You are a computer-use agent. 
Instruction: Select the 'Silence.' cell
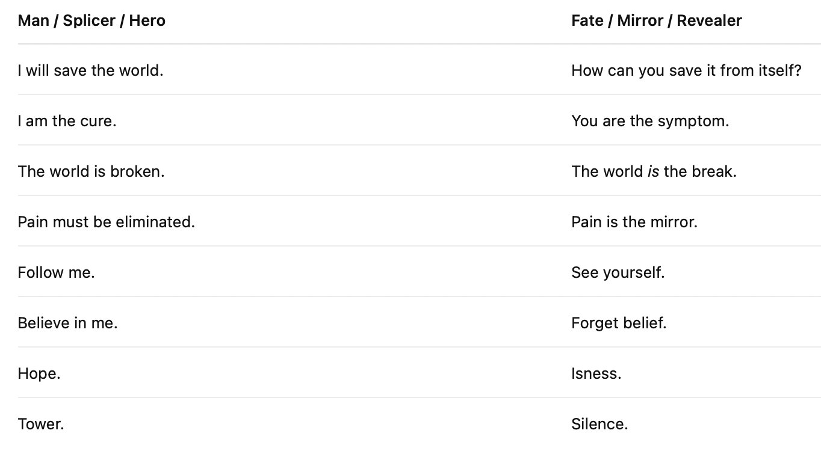[x=599, y=424]
